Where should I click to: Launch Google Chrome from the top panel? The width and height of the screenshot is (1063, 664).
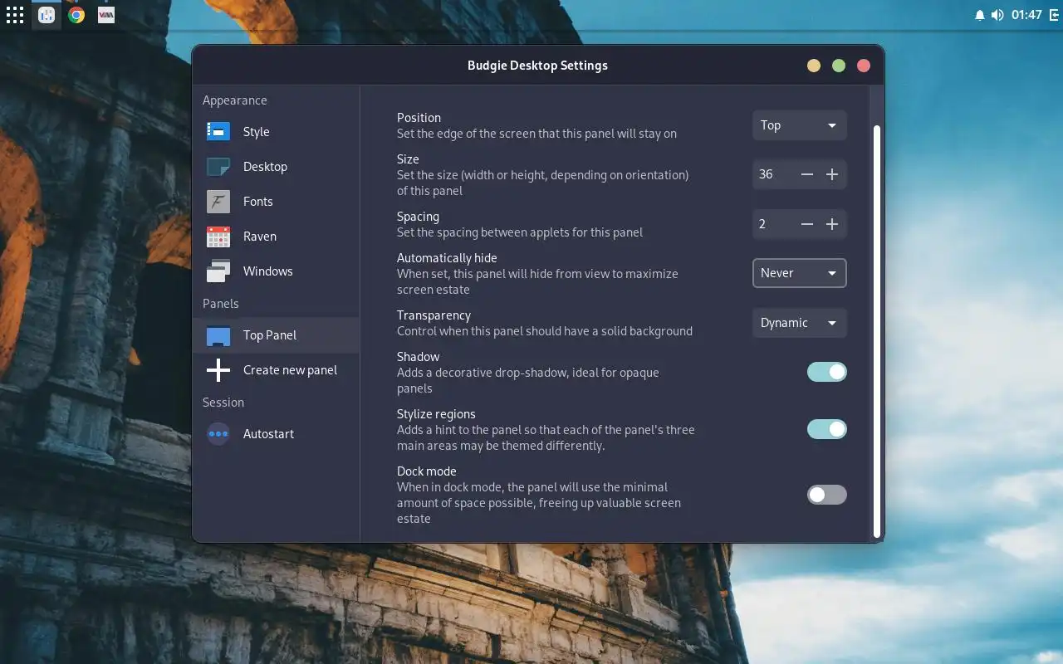pos(76,15)
